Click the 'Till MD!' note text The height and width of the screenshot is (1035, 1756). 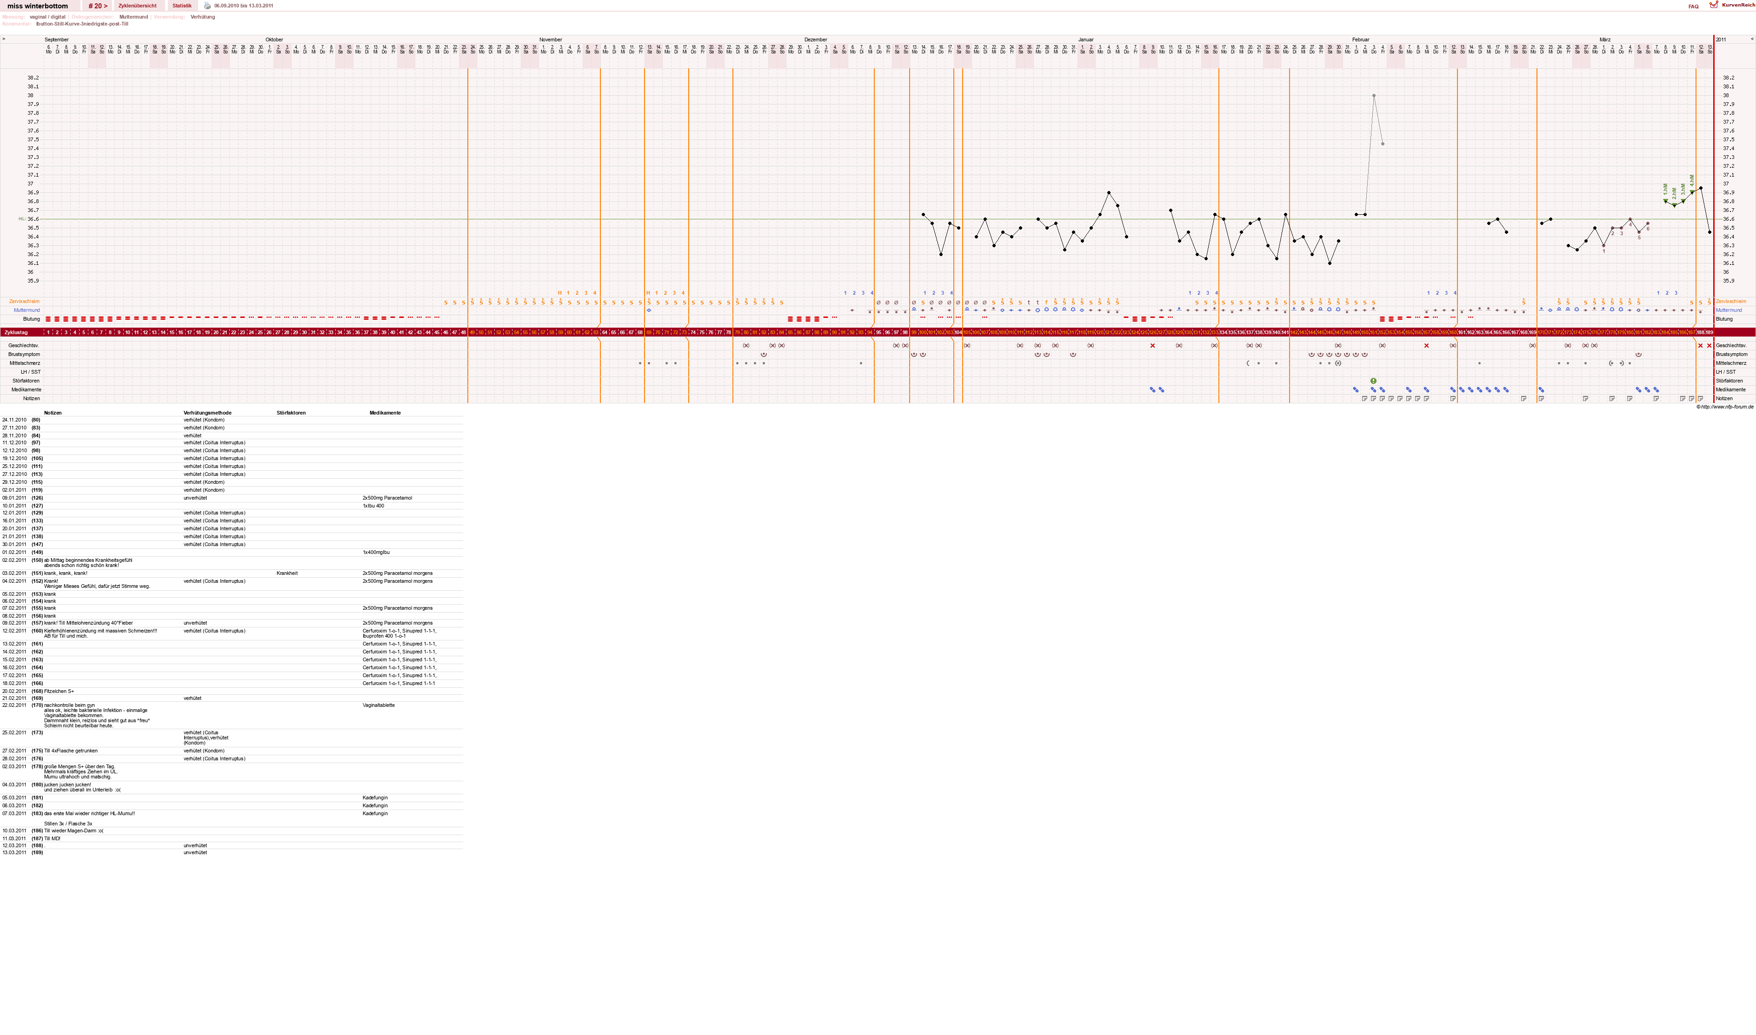click(x=53, y=838)
